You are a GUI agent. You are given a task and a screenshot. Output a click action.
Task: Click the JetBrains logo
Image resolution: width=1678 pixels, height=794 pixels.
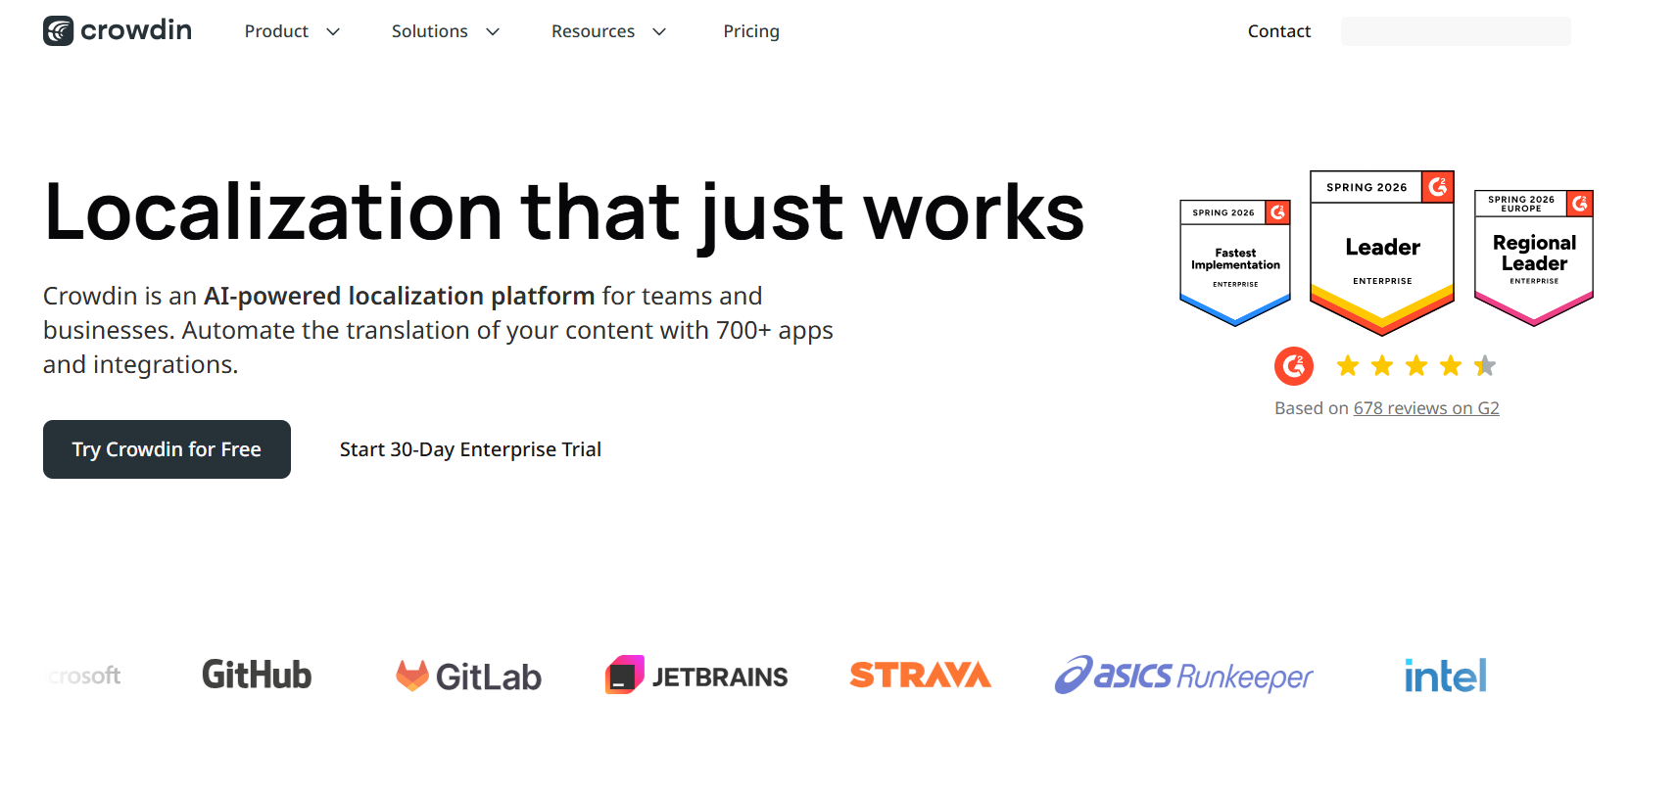(x=696, y=676)
